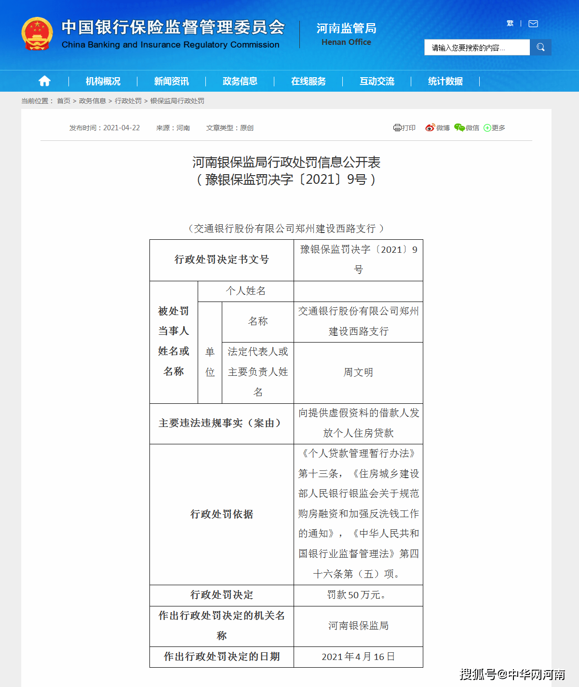Click the search input field
The width and height of the screenshot is (579, 687).
[x=477, y=47]
